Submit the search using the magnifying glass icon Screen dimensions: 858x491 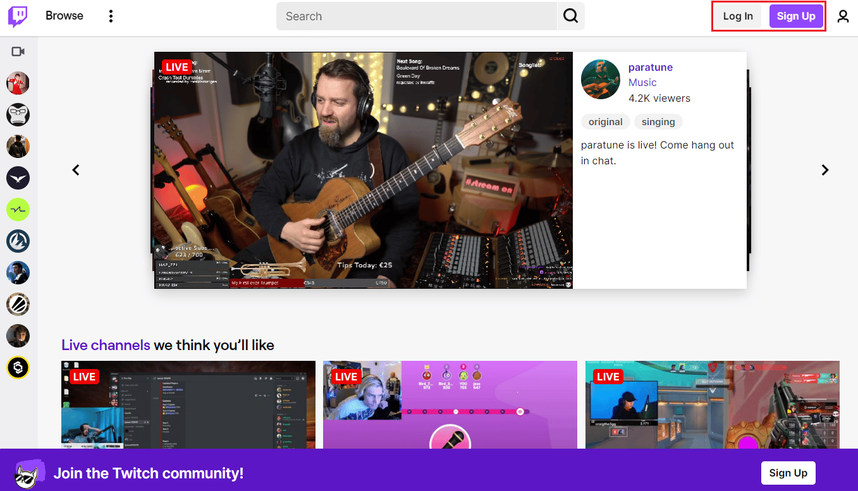coord(570,16)
